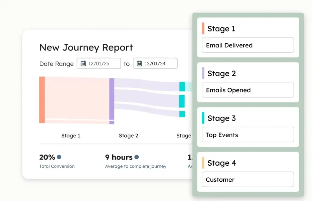
Task: Select the Emails Opened field in Stage 2
Action: [248, 90]
